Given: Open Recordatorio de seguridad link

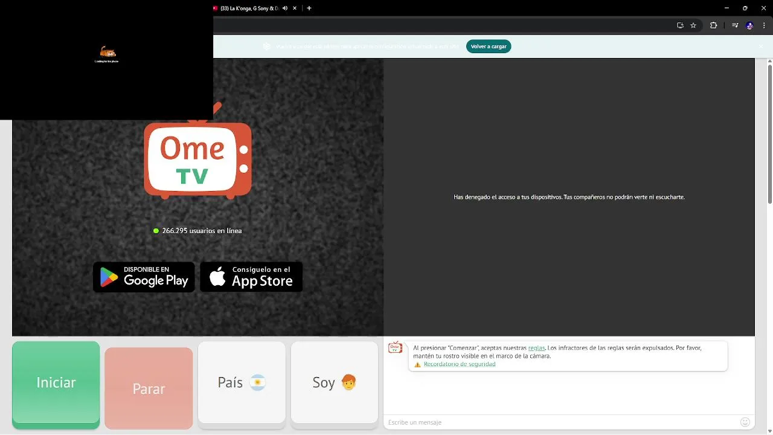Looking at the screenshot, I should click(x=460, y=364).
